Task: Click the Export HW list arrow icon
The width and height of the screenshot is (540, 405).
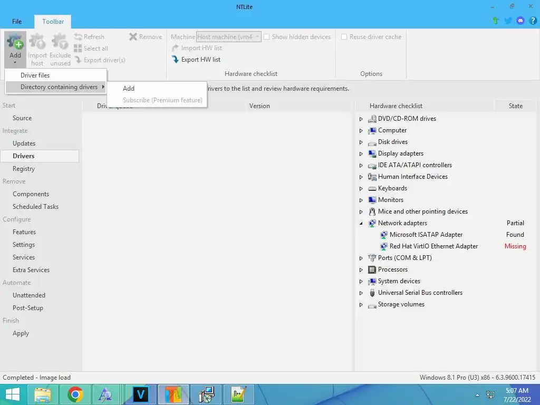Action: (x=175, y=60)
